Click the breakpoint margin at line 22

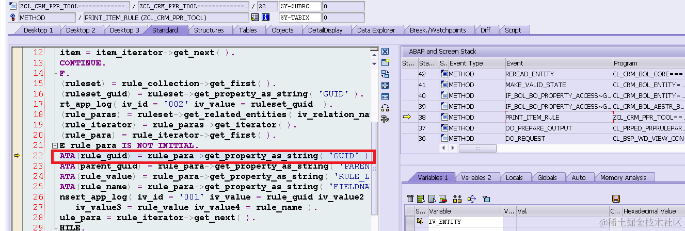(x=17, y=156)
